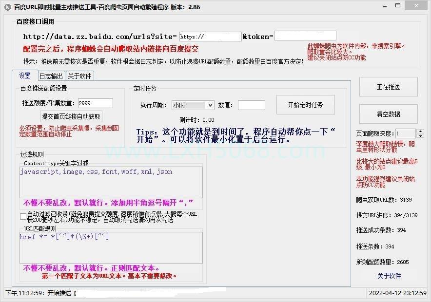Click the 开始推送 status bar message

coord(40,293)
